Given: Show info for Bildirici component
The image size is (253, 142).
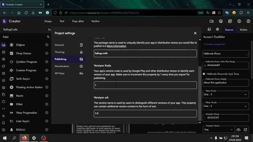Looking at the screenshot, I should point(47,130).
